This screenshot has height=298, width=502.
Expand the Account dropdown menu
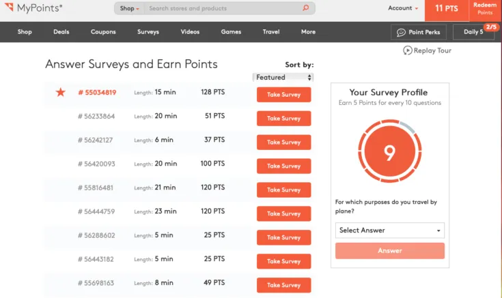click(x=403, y=8)
